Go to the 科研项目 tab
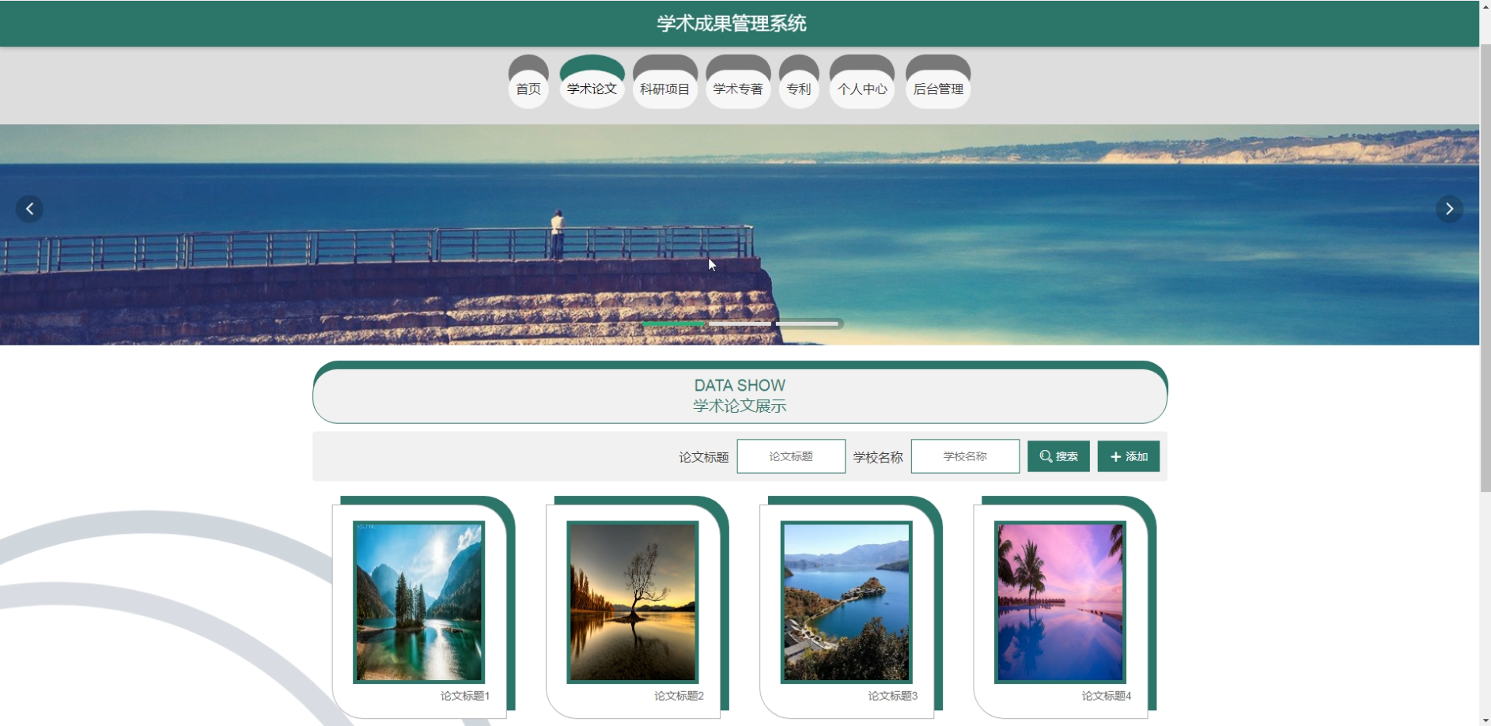Screen dimensions: 1491x726 [664, 81]
